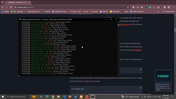
Task: Click the laravel.com/docs/10.x address bar
Action: point(72,7)
